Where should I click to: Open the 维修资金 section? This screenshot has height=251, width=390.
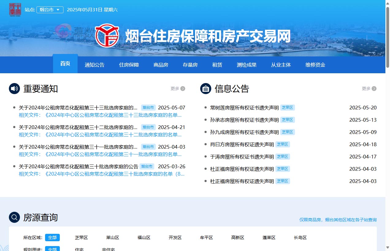click(x=315, y=65)
